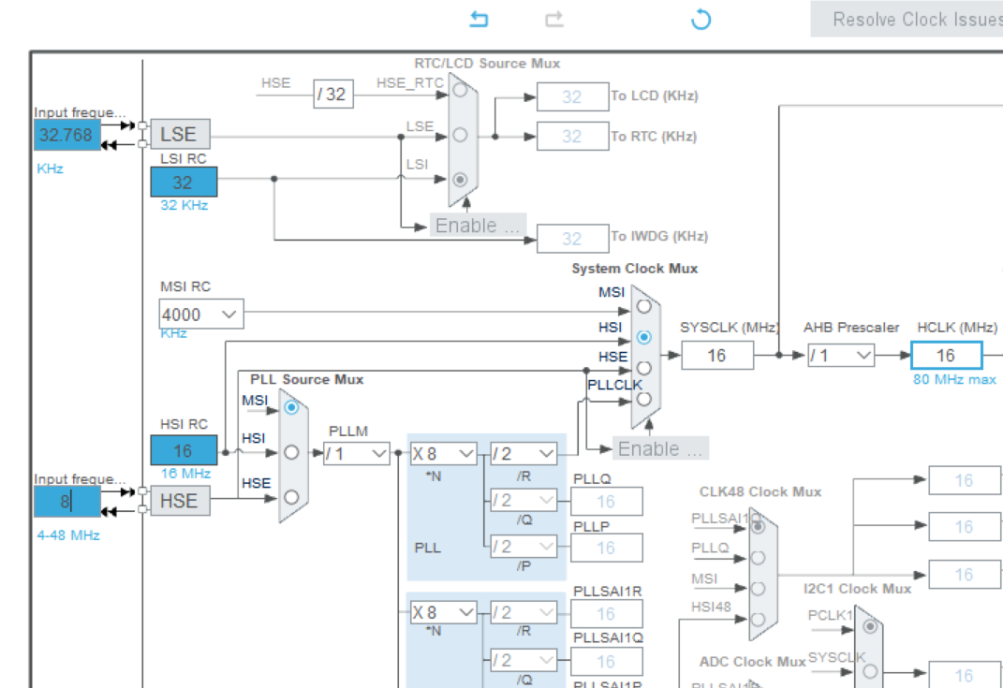Open the PLL multiplier X8 dropdown
The width and height of the screenshot is (1003, 688).
[443, 453]
